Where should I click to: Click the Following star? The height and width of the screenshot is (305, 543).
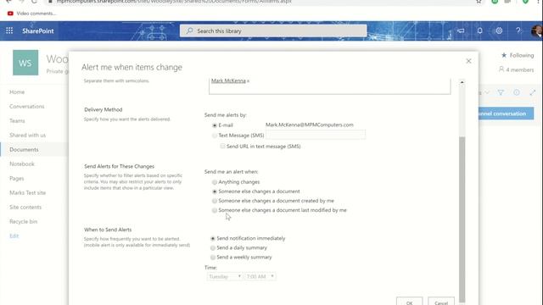(x=504, y=55)
